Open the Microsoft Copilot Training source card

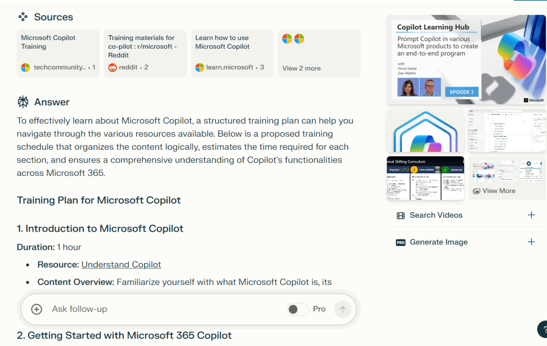pos(58,53)
